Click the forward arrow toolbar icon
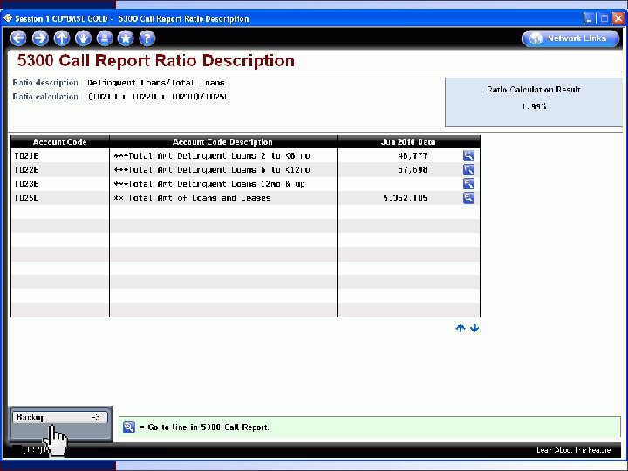The width and height of the screenshot is (628, 471). click(40, 38)
